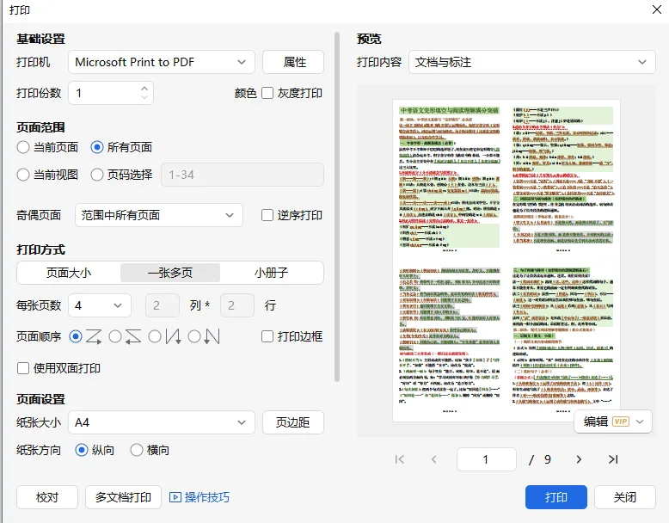Open the printer Microsoft Print to PDF dropdown
Image resolution: width=669 pixels, height=523 pixels.
(162, 62)
